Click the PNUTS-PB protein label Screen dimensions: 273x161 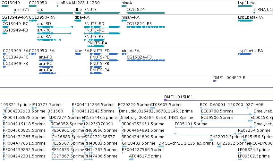pos(99,64)
